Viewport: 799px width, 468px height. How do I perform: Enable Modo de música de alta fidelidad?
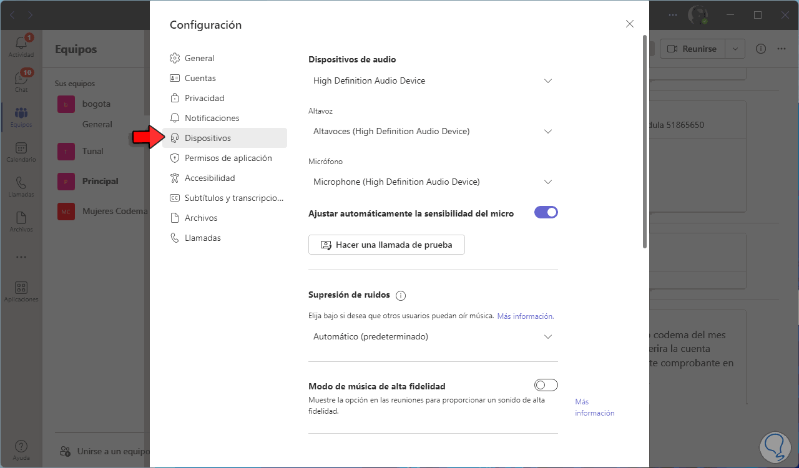point(546,385)
